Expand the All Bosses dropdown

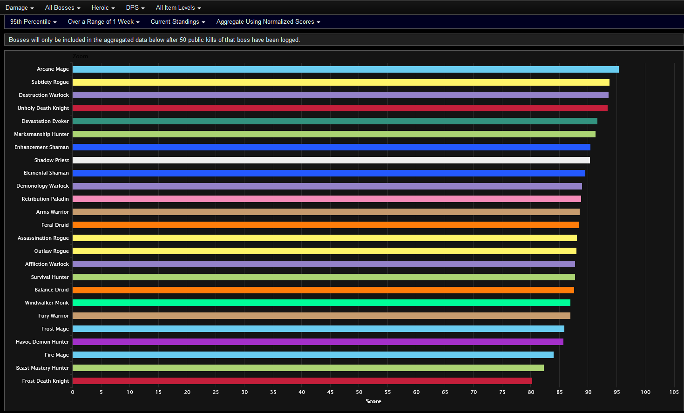[62, 8]
